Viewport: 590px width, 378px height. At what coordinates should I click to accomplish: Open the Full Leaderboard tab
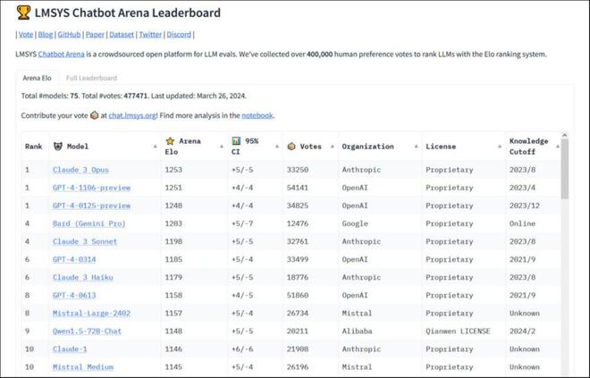pos(91,78)
